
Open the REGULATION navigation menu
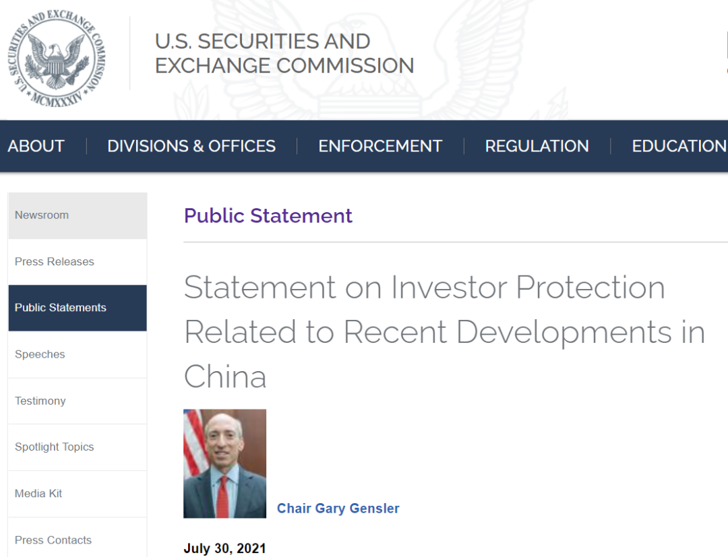(x=537, y=146)
